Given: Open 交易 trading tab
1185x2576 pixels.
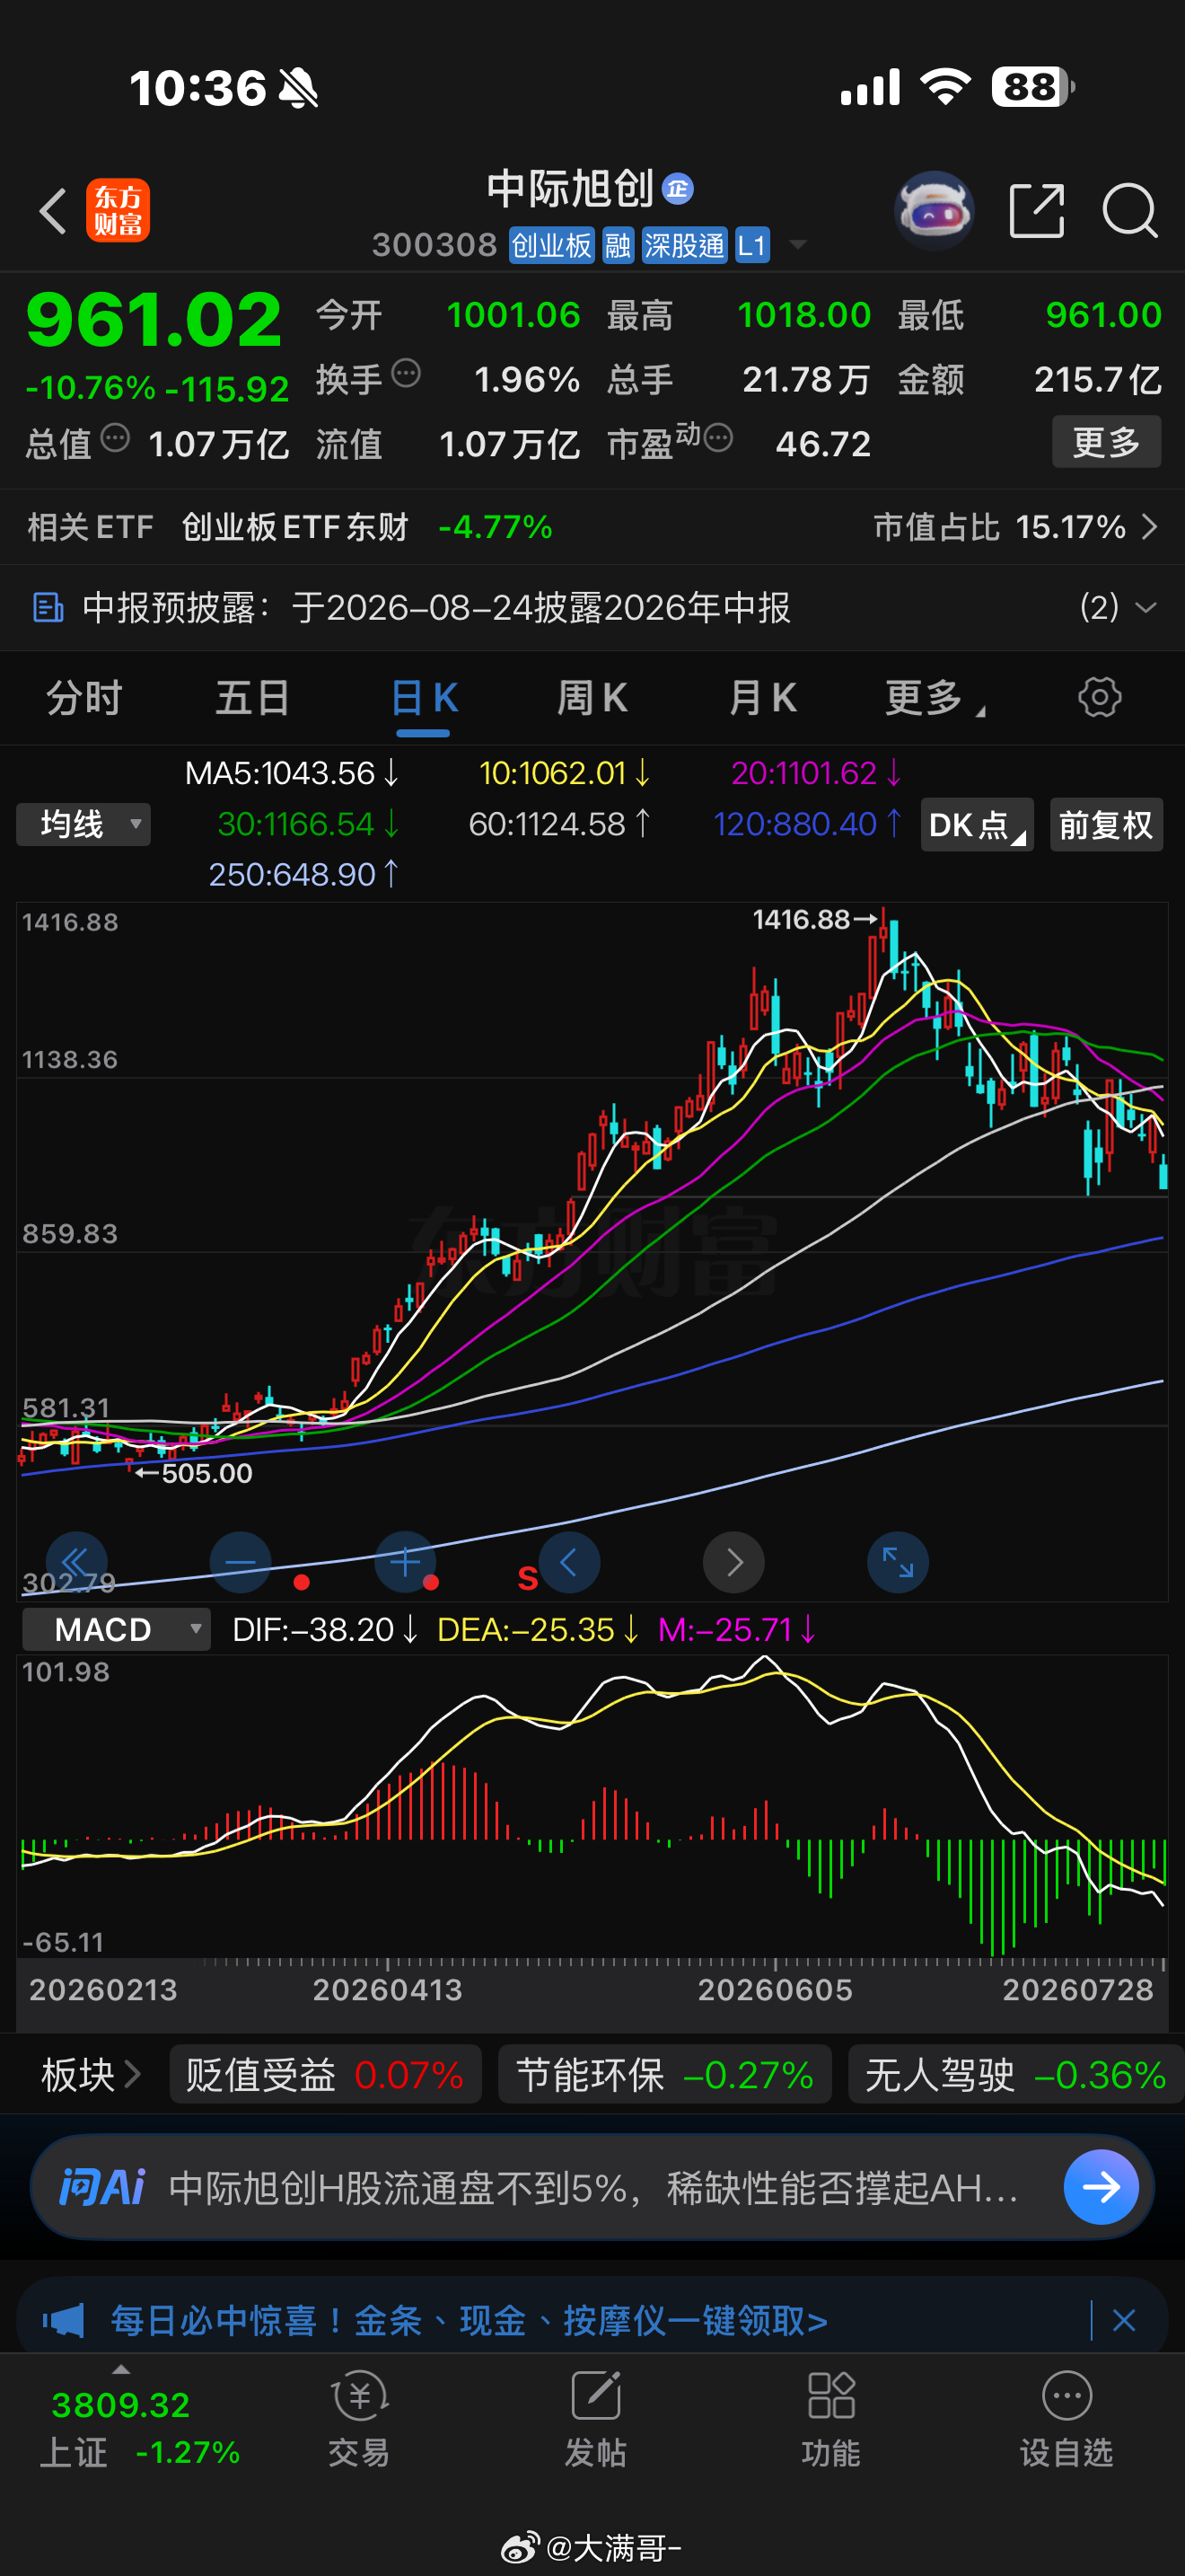Looking at the screenshot, I should 359,2419.
